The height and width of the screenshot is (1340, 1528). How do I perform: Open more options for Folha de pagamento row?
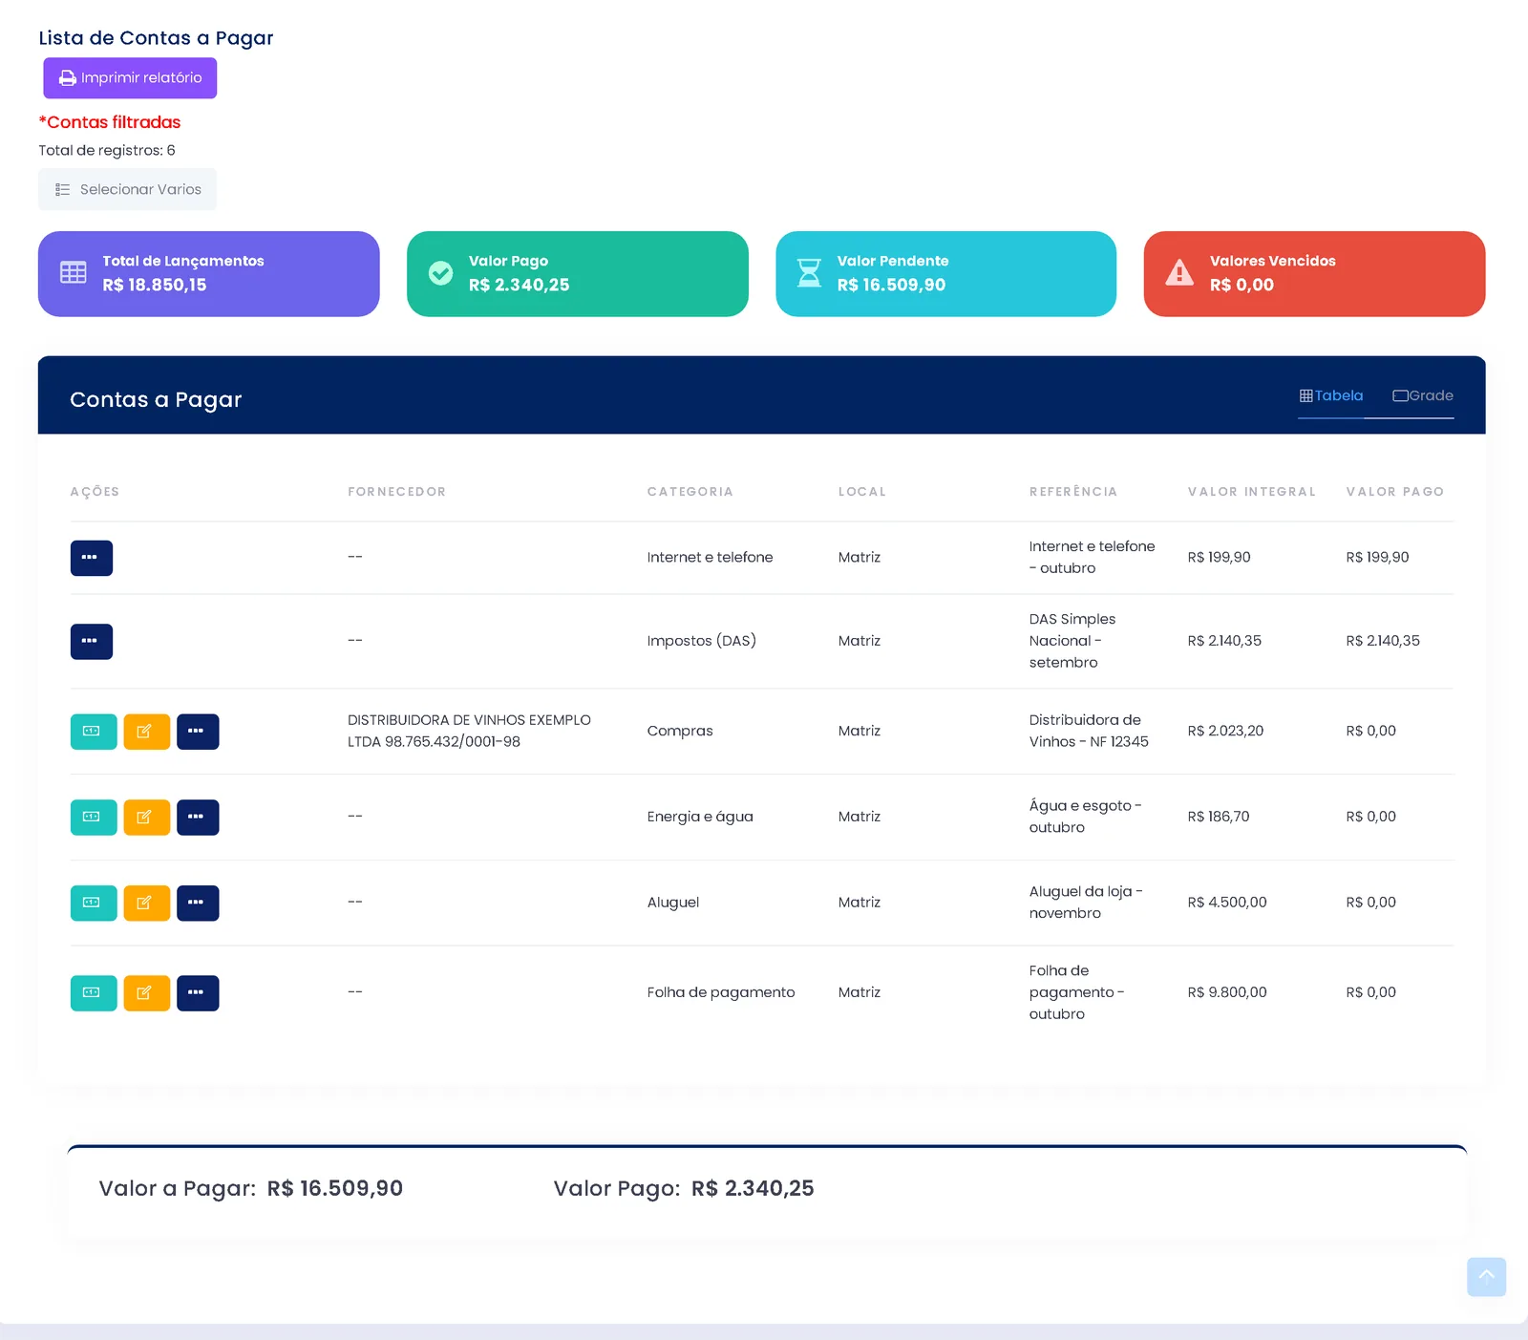[x=198, y=993]
